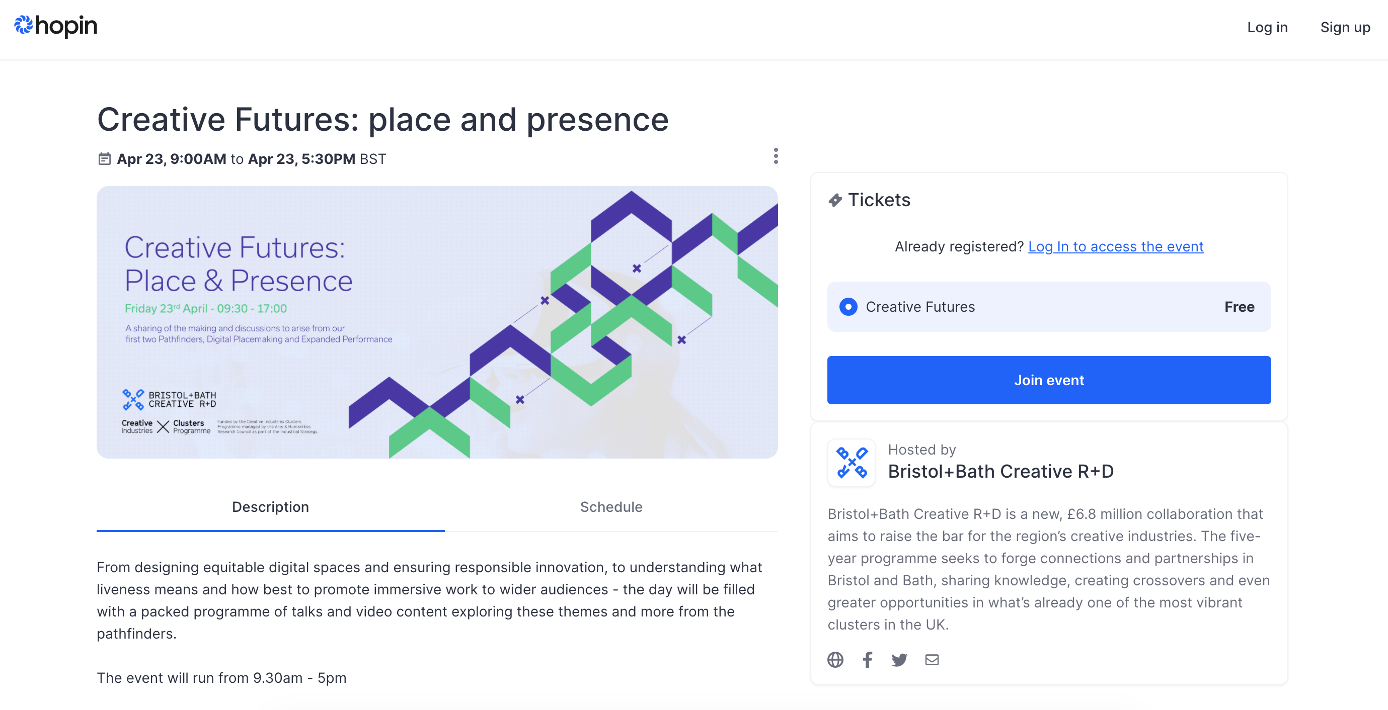The height and width of the screenshot is (710, 1388).
Task: Click the Creative Futures event title heading
Action: [x=382, y=120]
